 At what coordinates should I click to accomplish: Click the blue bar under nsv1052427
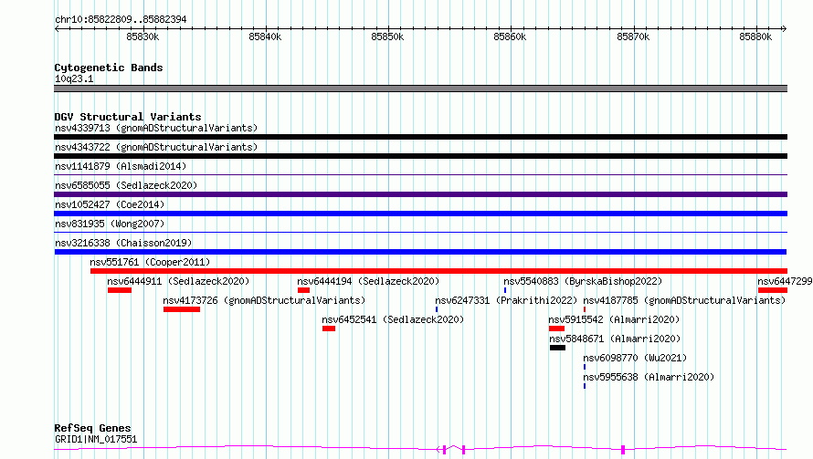pos(420,214)
